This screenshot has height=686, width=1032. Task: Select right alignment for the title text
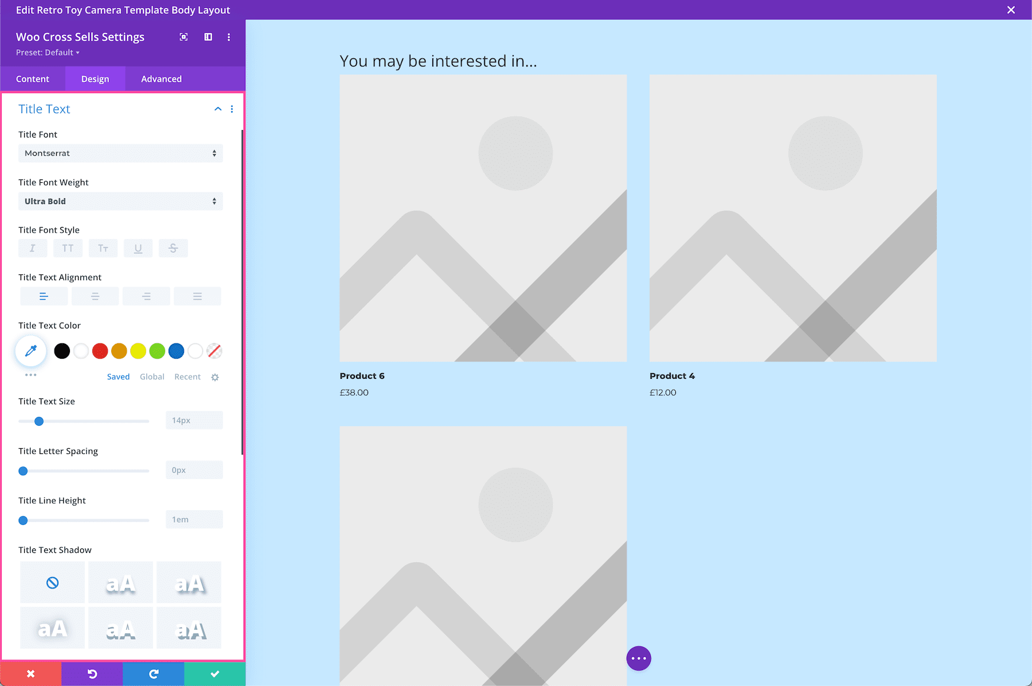point(146,296)
